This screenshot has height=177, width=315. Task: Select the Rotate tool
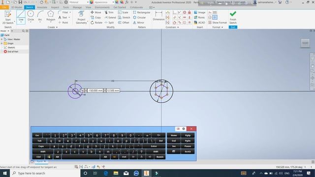tap(96, 23)
